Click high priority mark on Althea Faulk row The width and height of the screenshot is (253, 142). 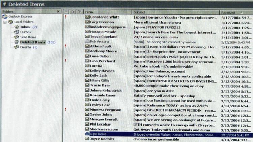click(65, 46)
